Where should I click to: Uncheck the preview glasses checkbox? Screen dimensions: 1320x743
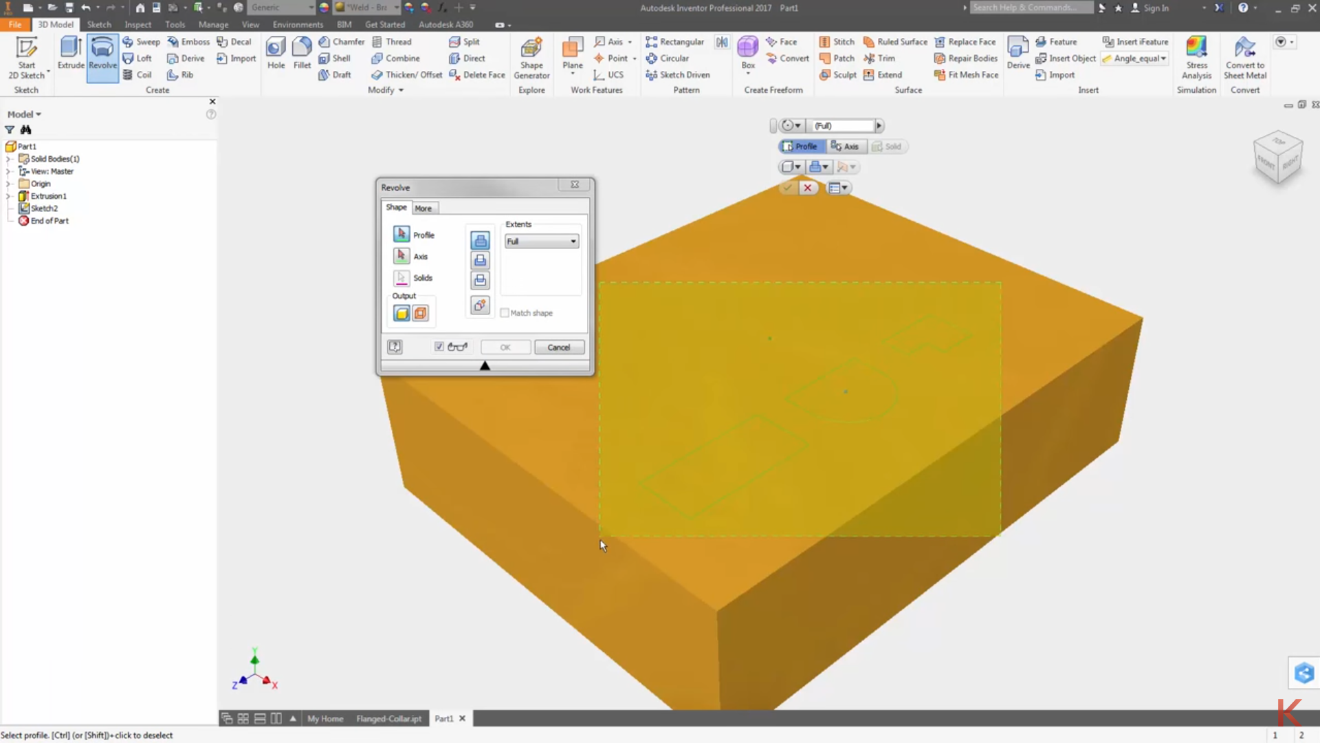(x=438, y=347)
